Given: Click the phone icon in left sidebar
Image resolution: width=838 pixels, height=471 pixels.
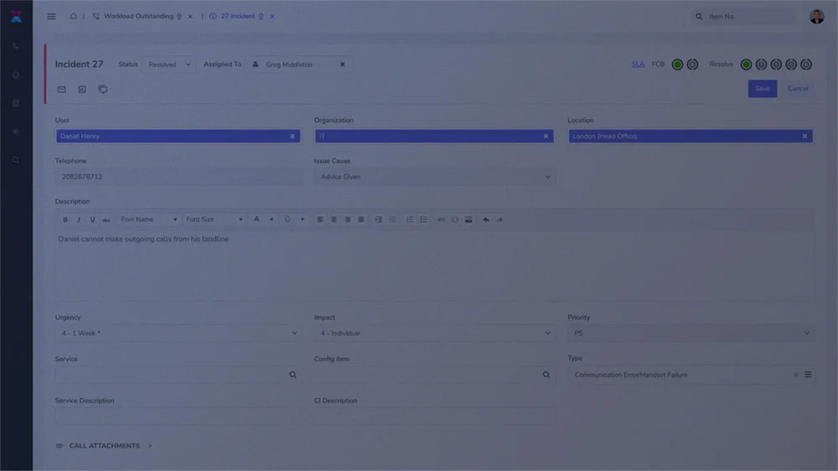Looking at the screenshot, I should click(x=16, y=47).
